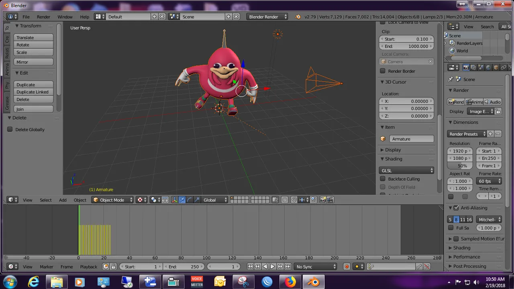
Task: Select the Rotate manipulator arc icon
Action: point(189,200)
